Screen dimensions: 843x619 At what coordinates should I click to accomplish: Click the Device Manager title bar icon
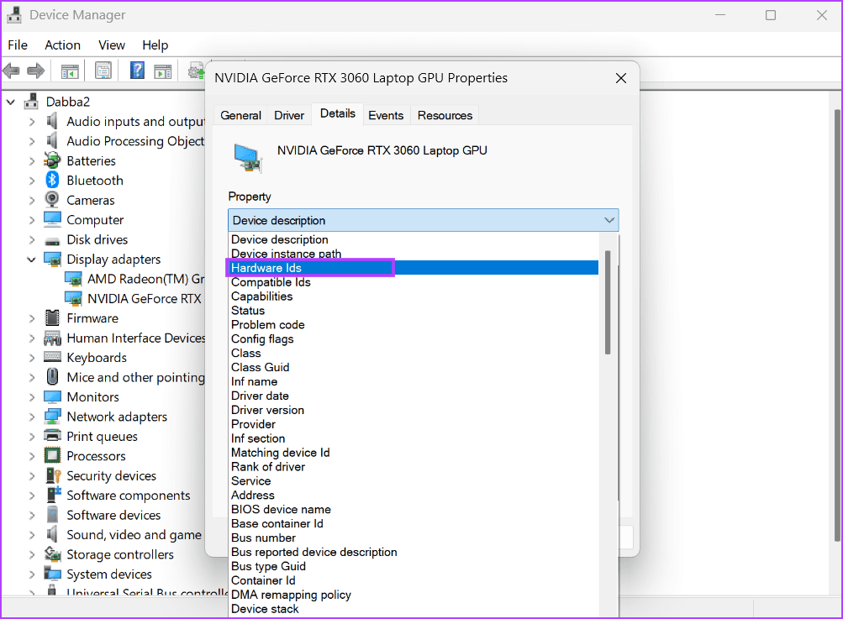point(12,14)
